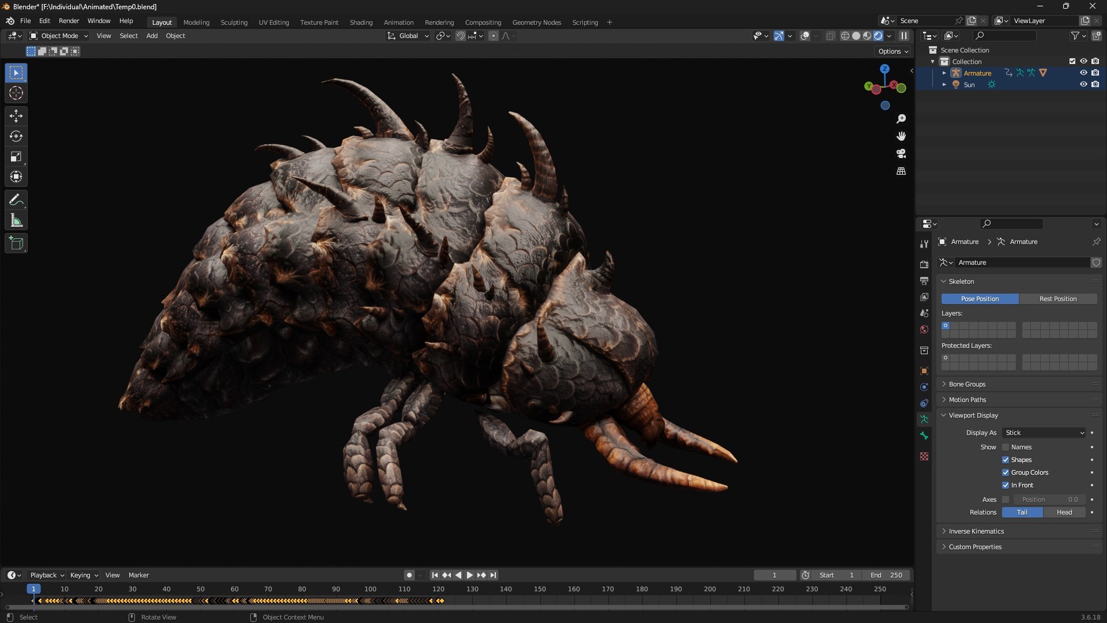Select the Cursor tool in the toolbar
The height and width of the screenshot is (623, 1107).
coord(16,93)
